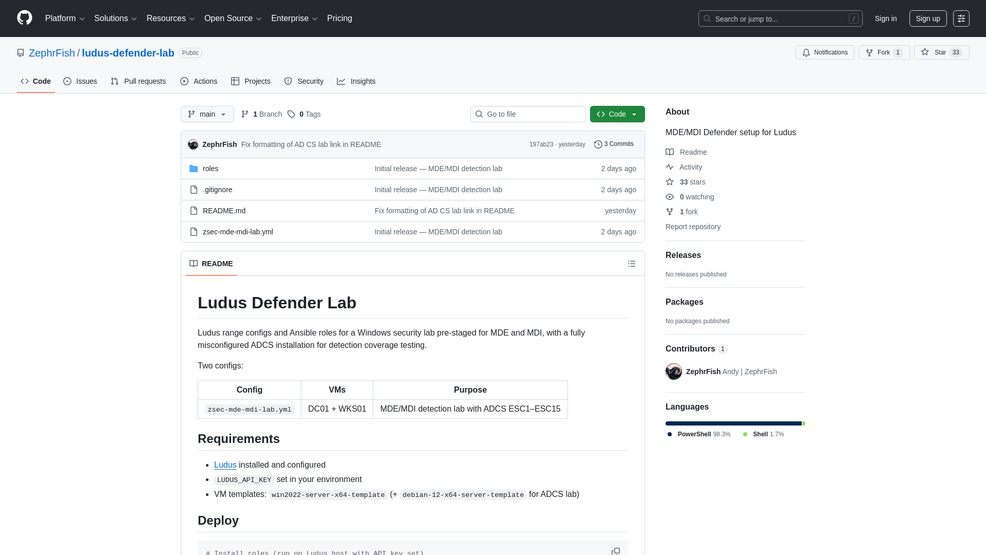Viewport: 986px width, 555px height.
Task: Click the Activity pulse icon
Action: (x=670, y=167)
